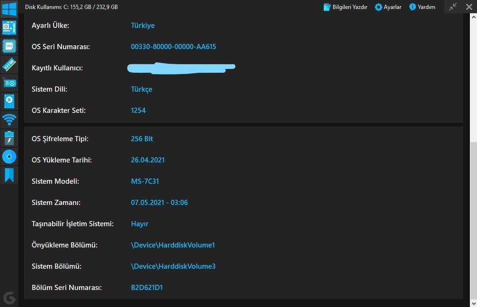477x307 pixels.
Task: Open the bookmark sidebar icon
Action: click(x=9, y=175)
